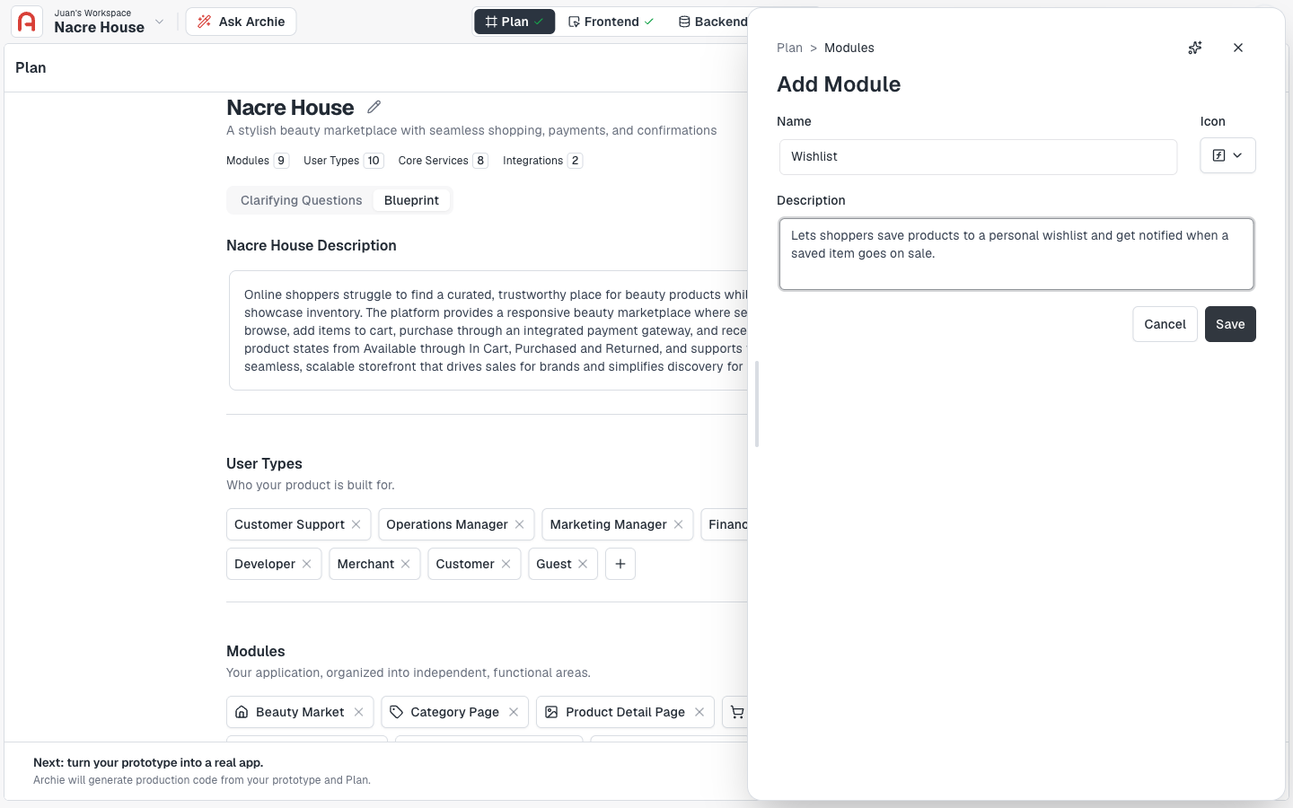Remove the Category Page module

tap(514, 712)
